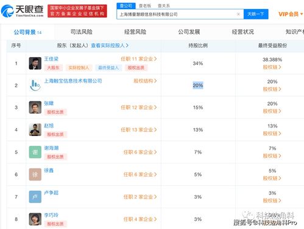
Task: Click the brown 徐 avatar icon
Action: [x=35, y=174]
